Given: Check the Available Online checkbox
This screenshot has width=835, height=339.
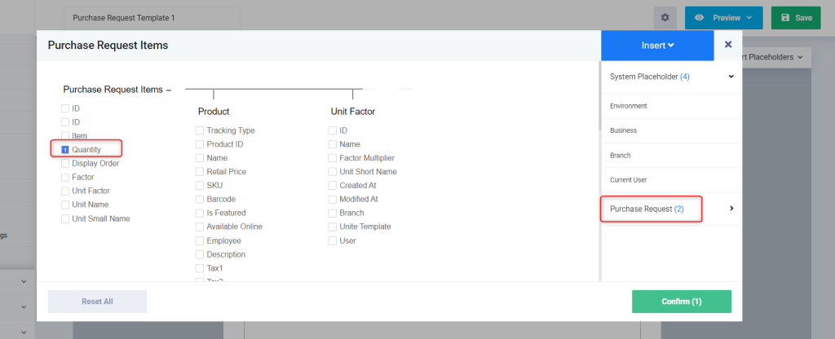Looking at the screenshot, I should [200, 227].
